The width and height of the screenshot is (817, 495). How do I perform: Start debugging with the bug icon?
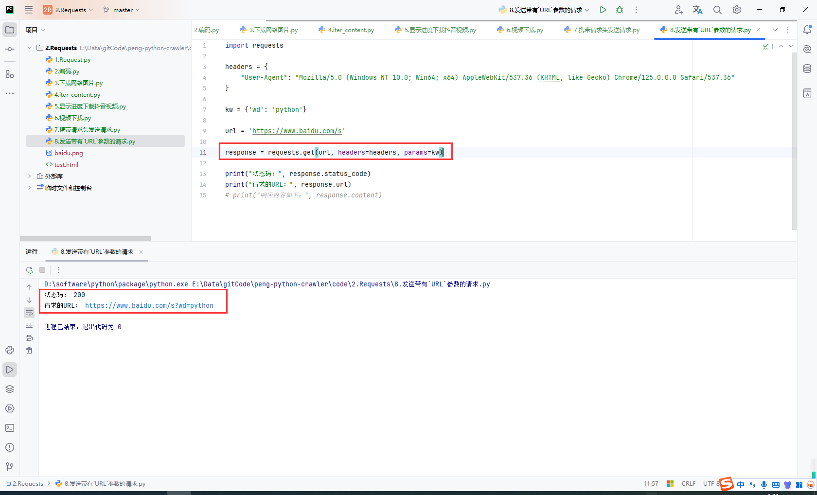point(620,10)
